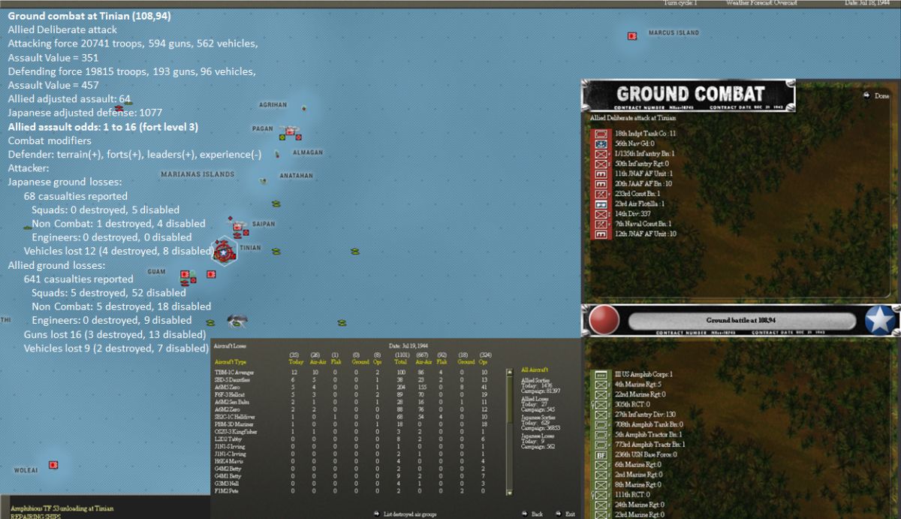This screenshot has height=519, width=901.
Task: Select the 7th Naval Const Bn icon
Action: tap(601, 224)
